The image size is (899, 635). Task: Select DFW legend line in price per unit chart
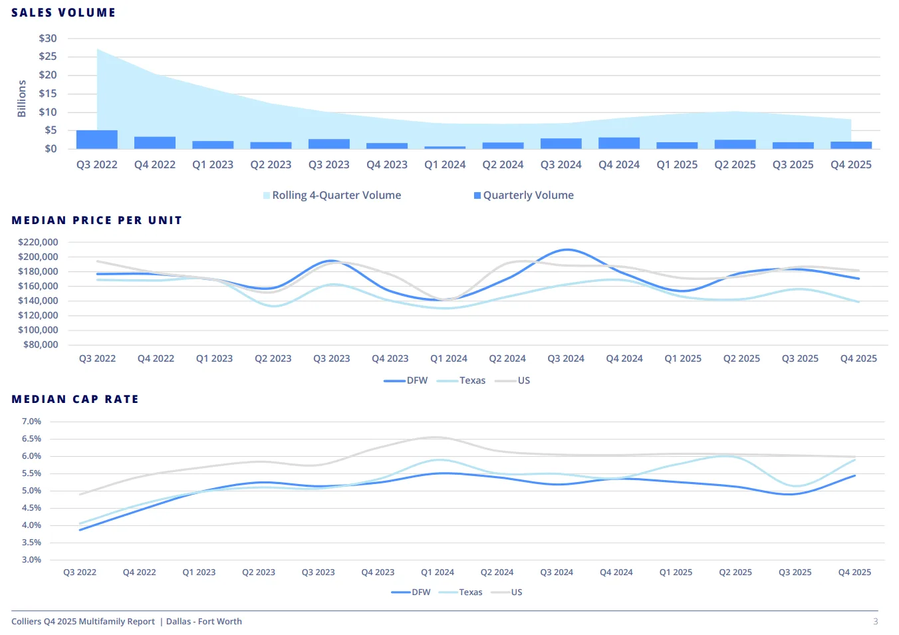click(394, 381)
